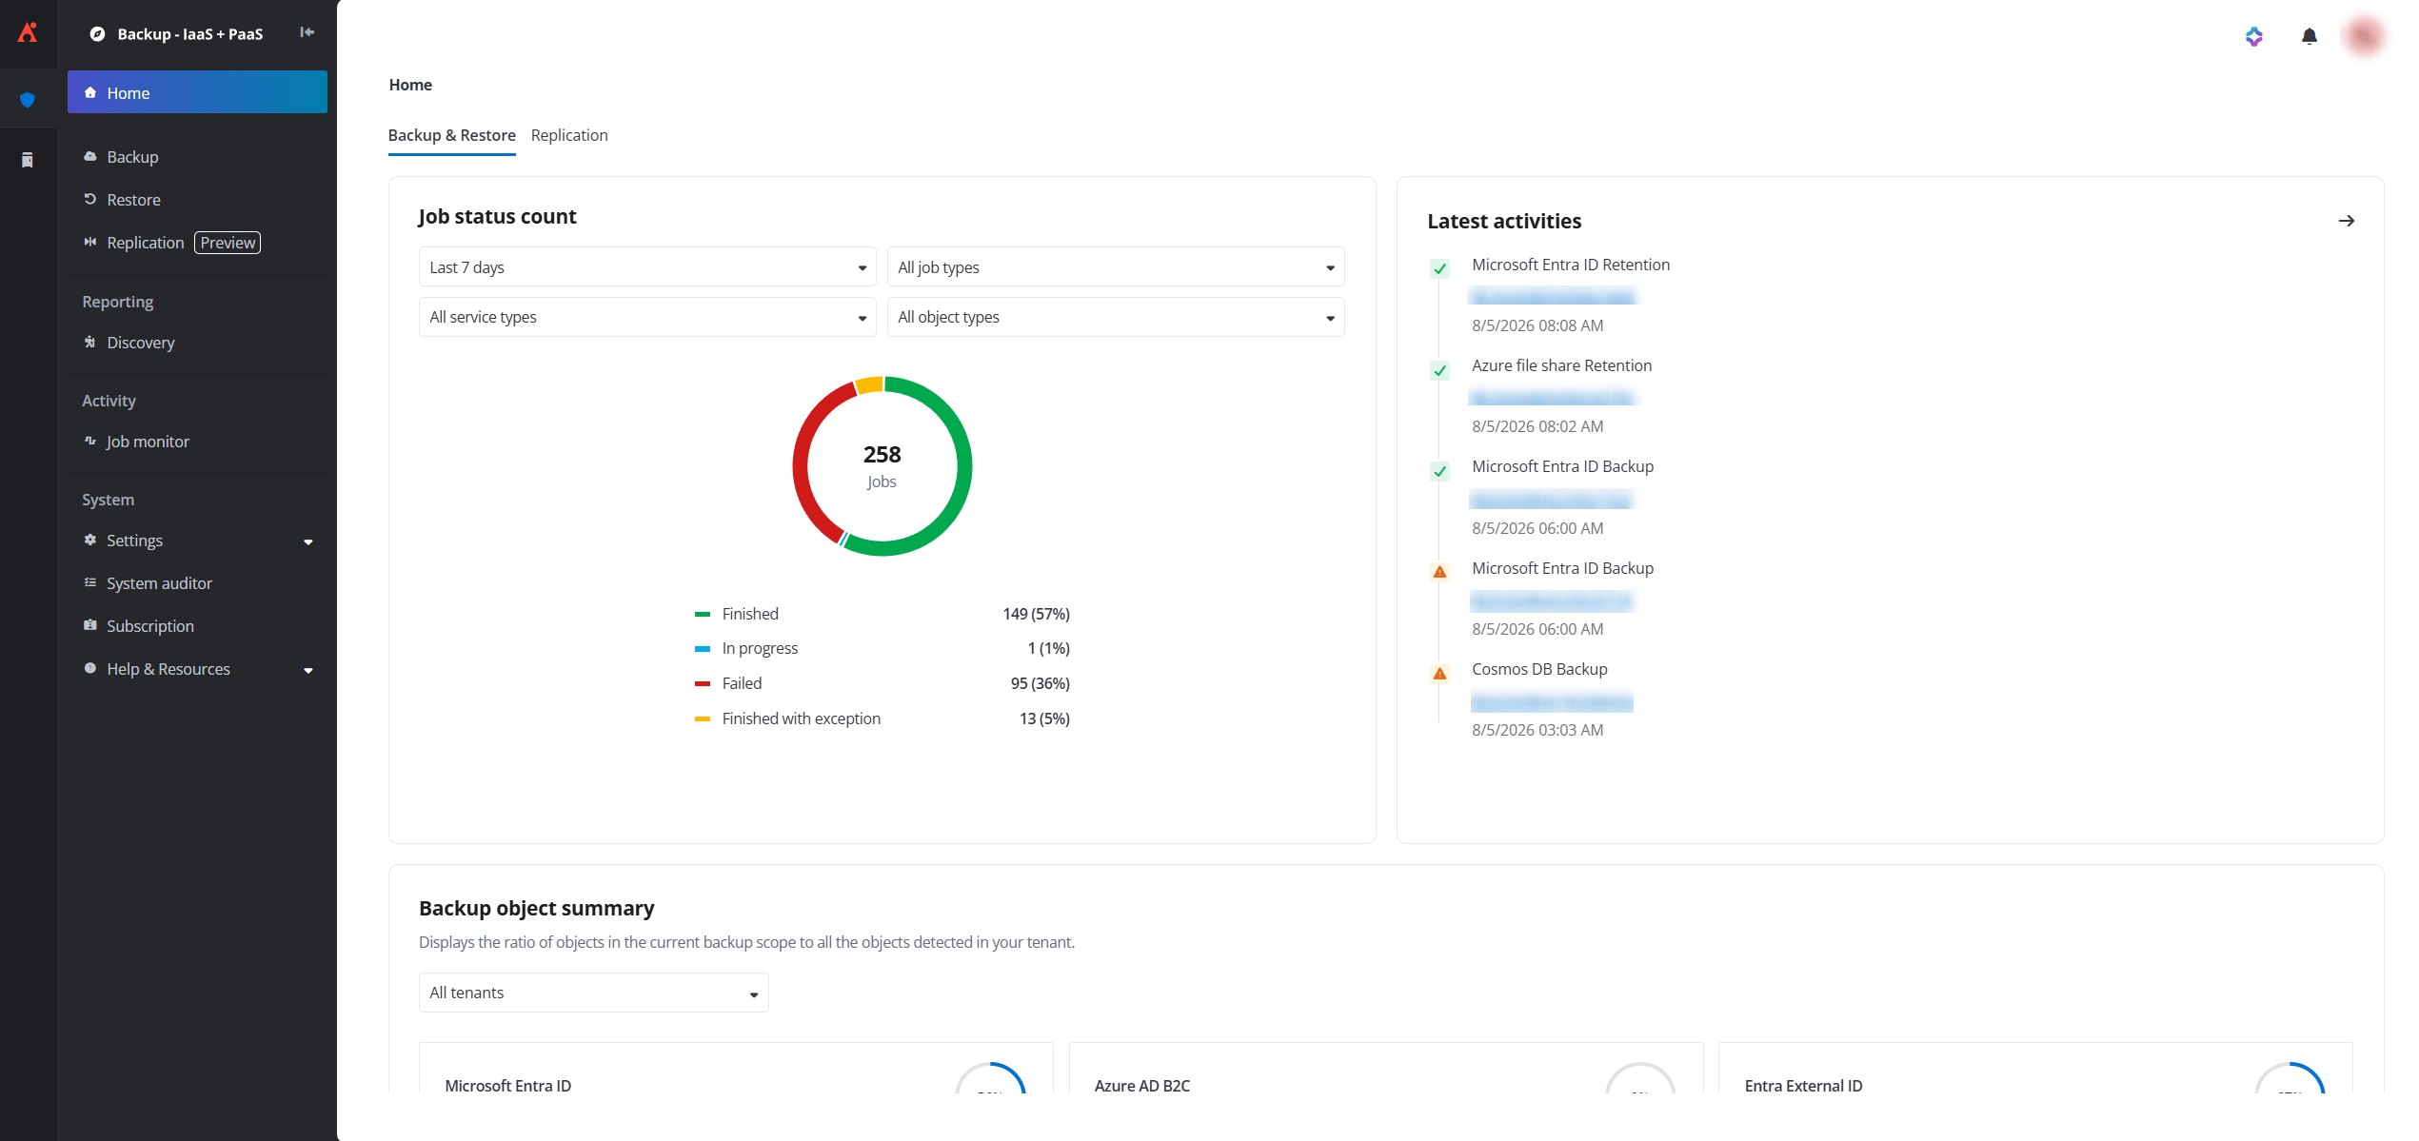Image resolution: width=2419 pixels, height=1141 pixels.
Task: Click the red Failed legend swatch
Action: tap(703, 683)
